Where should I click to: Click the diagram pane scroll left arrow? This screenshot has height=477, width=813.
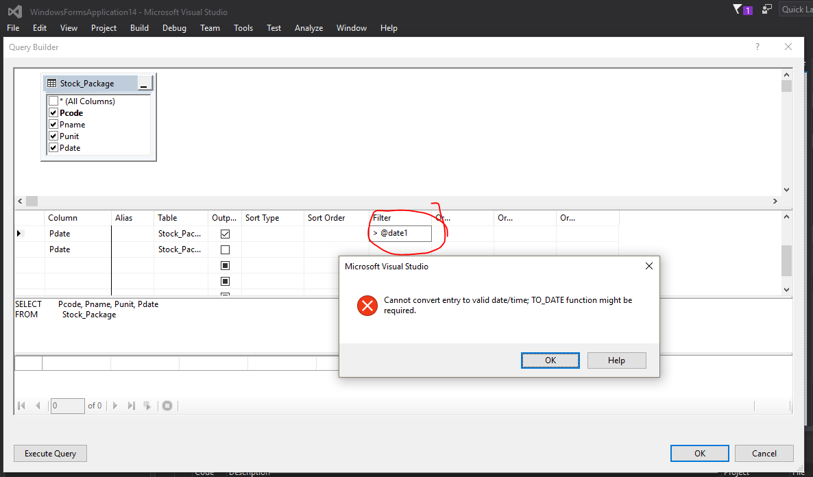(20, 201)
